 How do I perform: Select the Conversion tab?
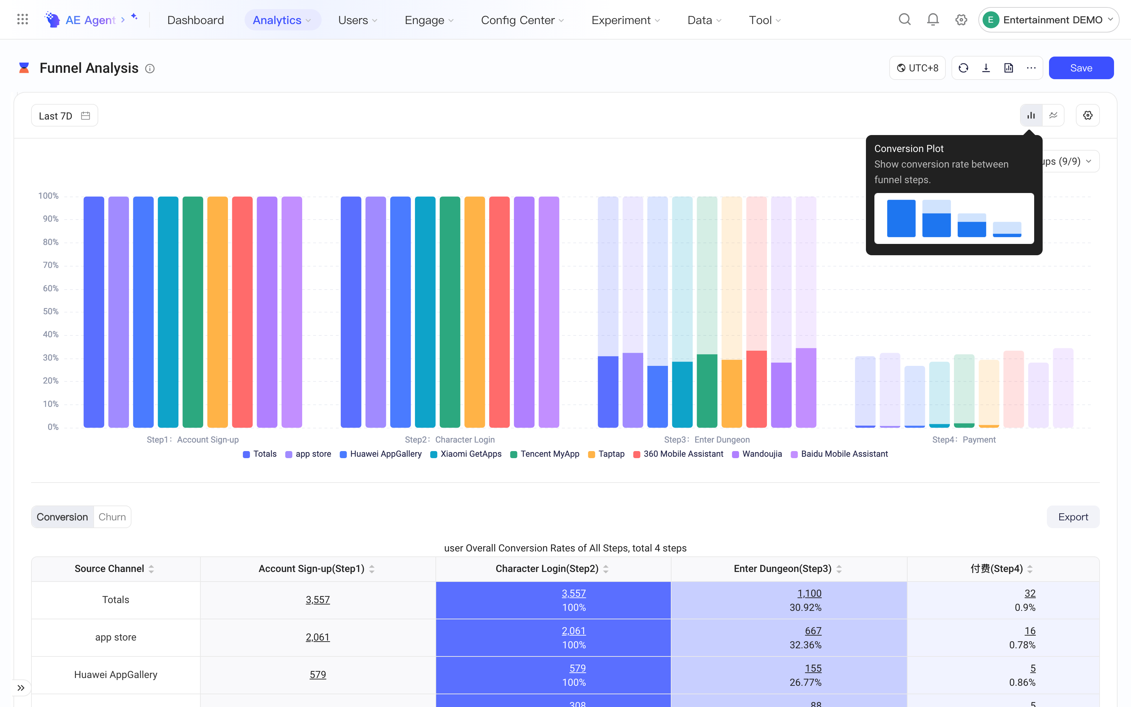[x=62, y=517]
